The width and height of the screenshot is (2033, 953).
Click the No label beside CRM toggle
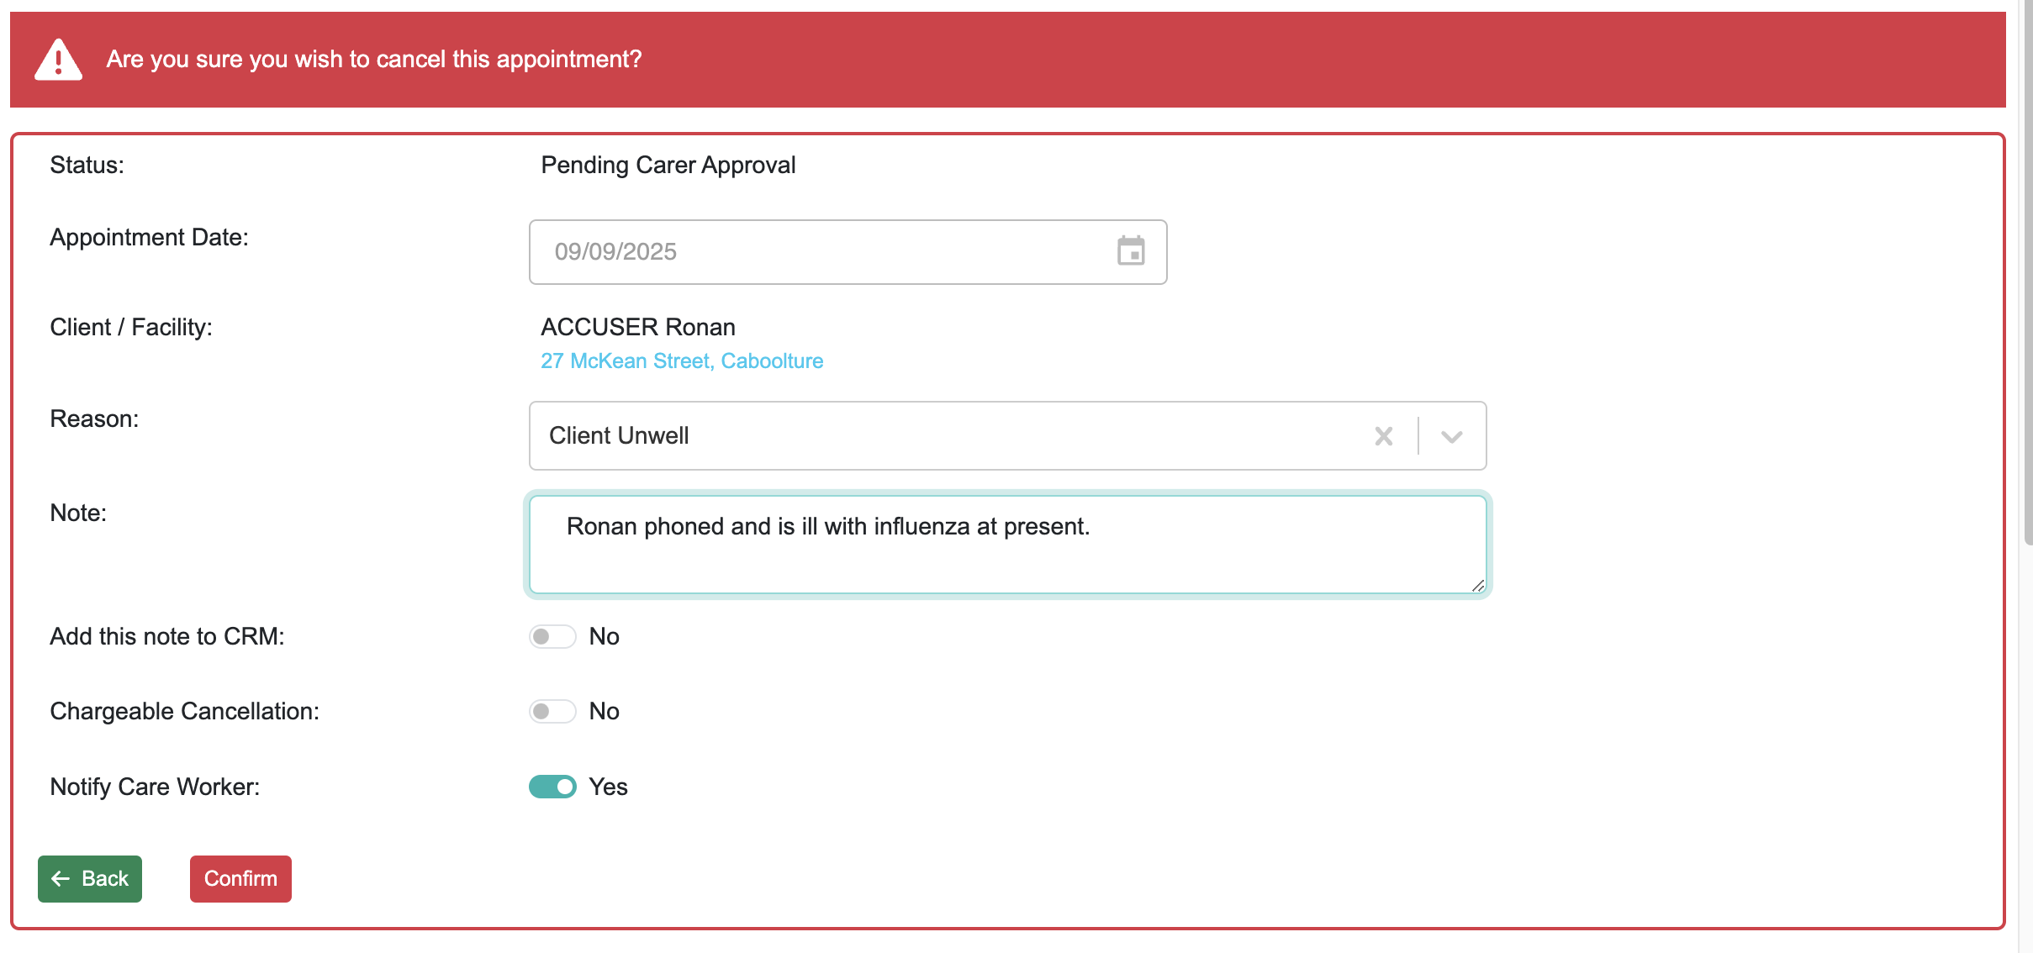click(x=604, y=637)
